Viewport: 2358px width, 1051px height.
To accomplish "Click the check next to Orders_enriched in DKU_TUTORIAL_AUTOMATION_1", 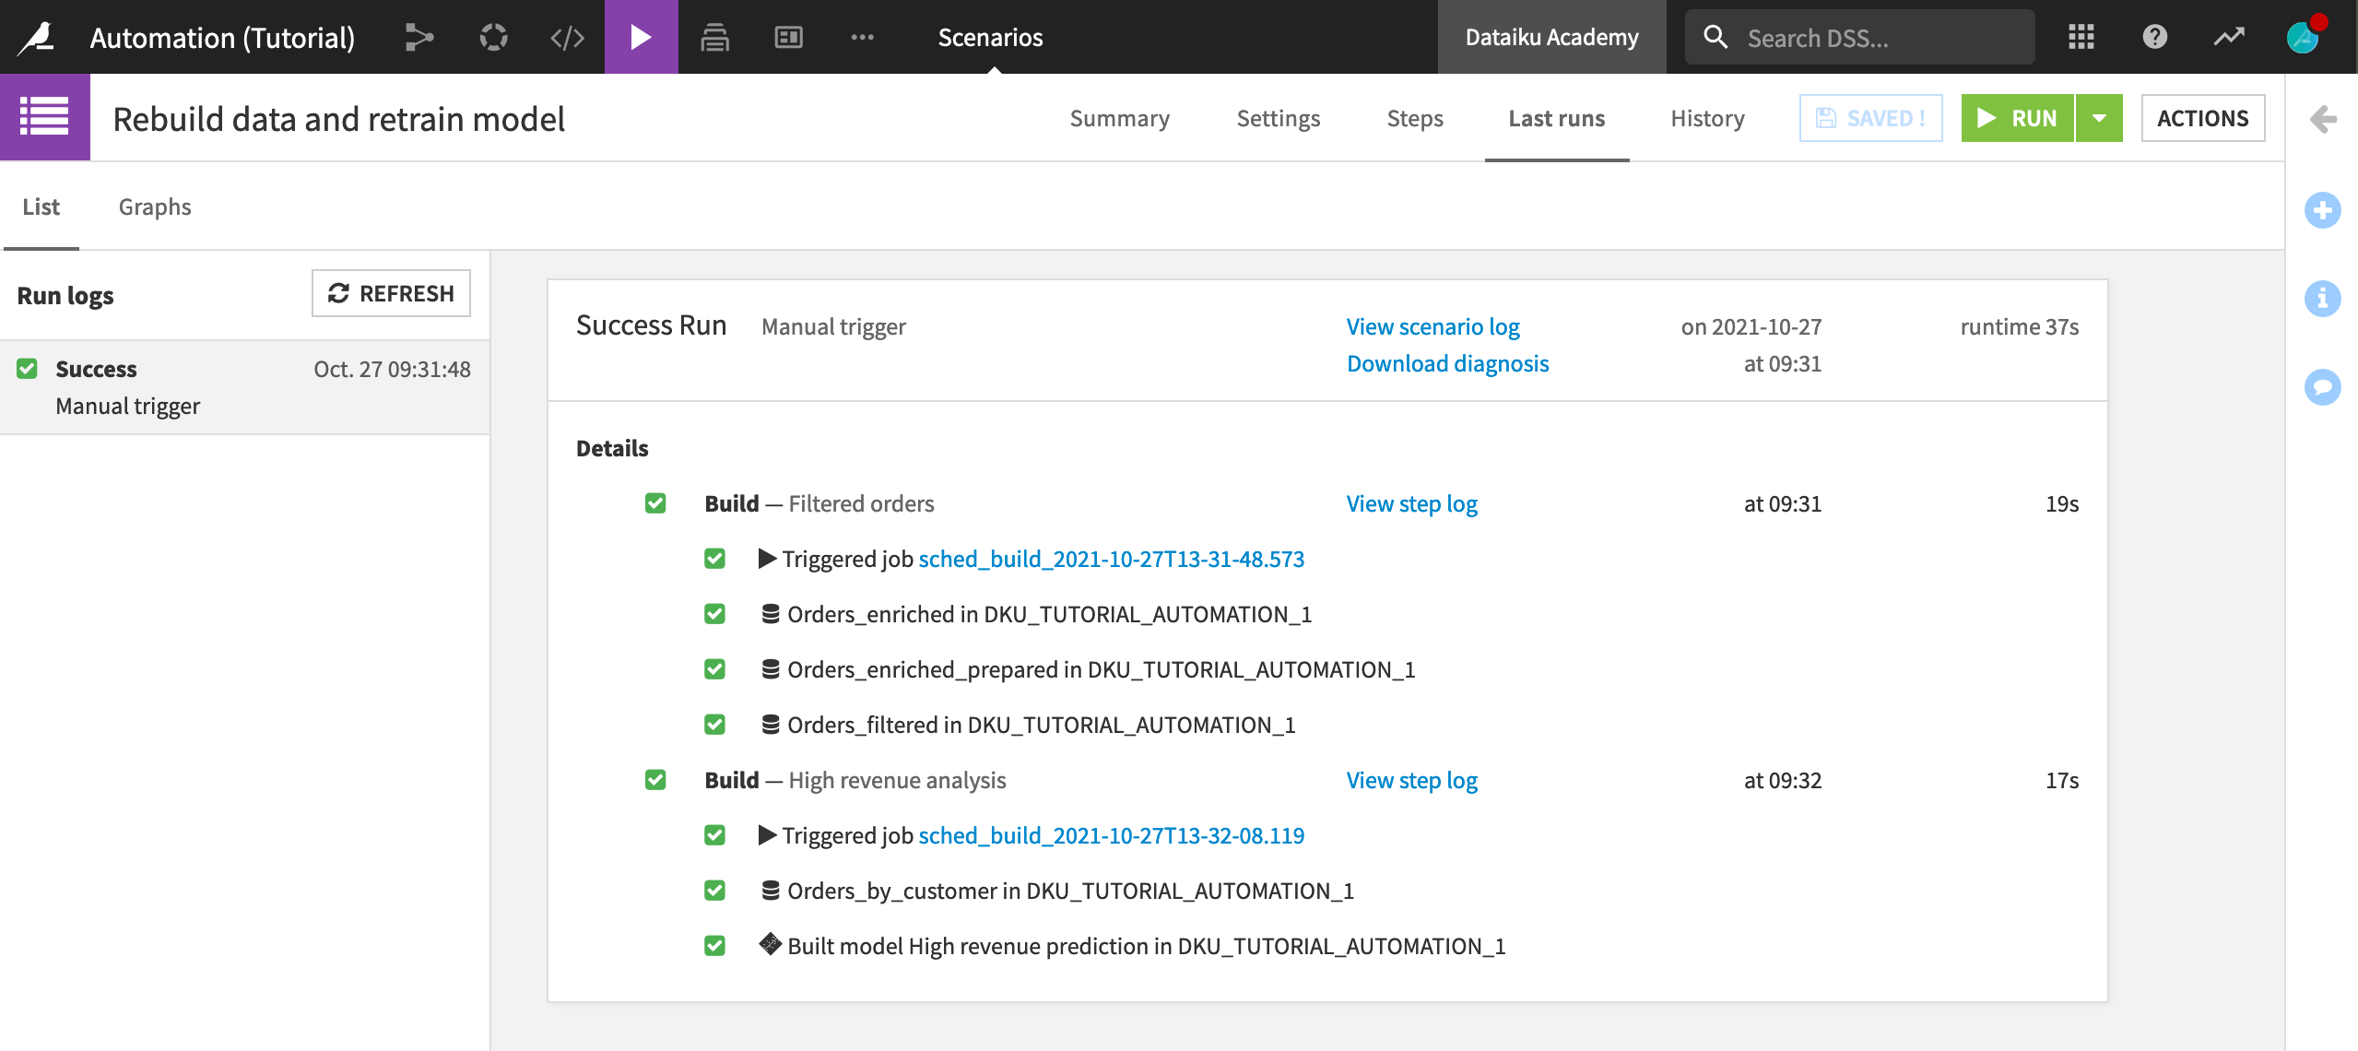I will tap(714, 614).
